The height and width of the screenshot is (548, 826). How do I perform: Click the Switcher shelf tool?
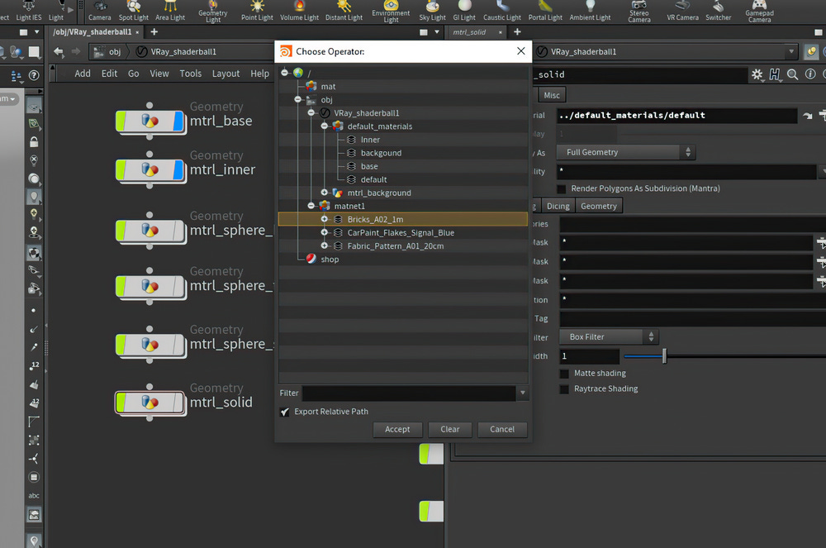tap(718, 11)
